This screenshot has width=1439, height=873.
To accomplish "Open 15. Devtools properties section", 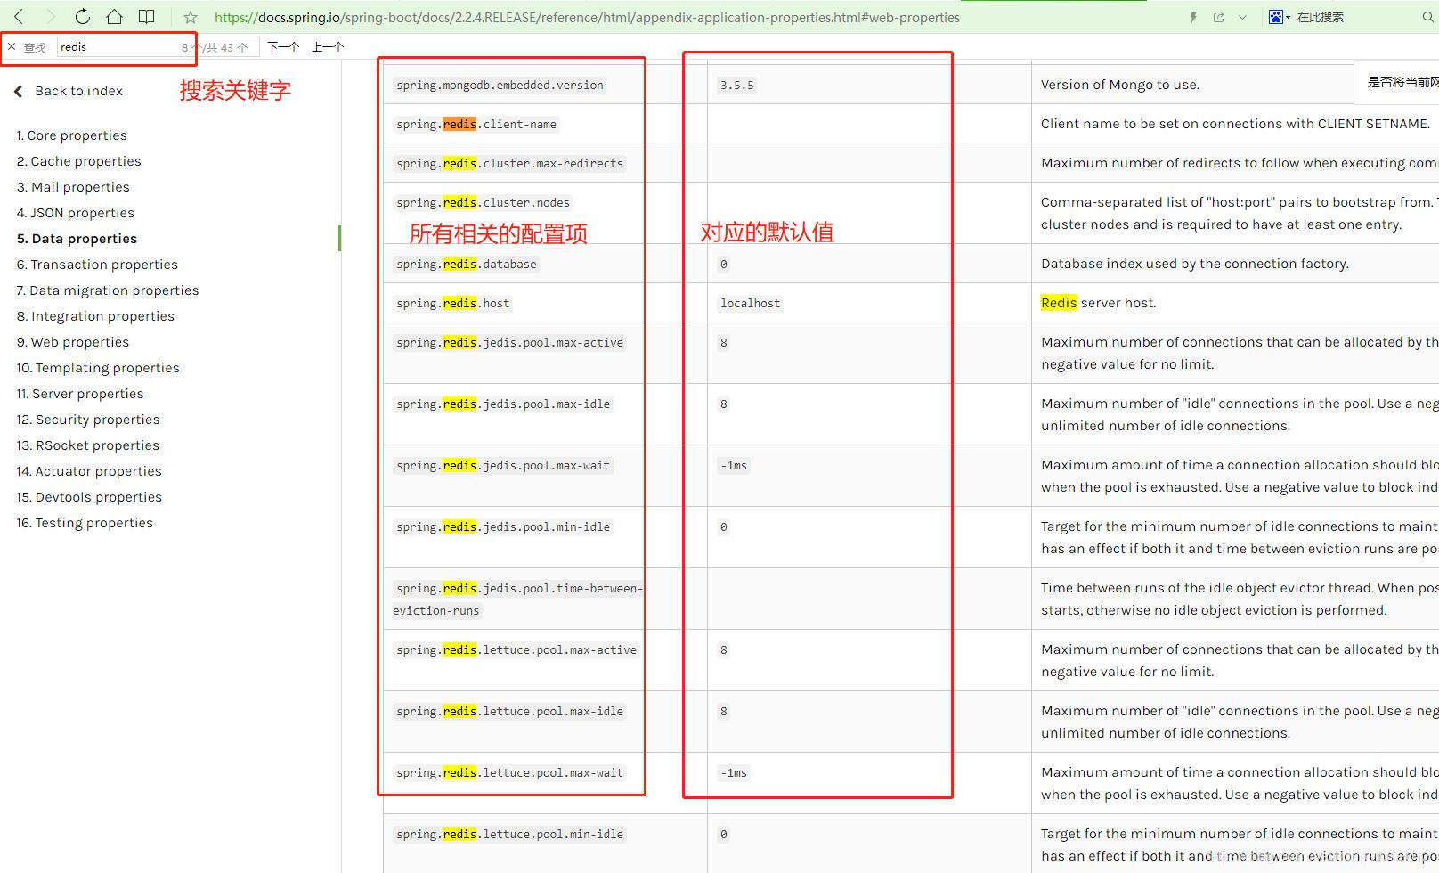I will click(89, 497).
